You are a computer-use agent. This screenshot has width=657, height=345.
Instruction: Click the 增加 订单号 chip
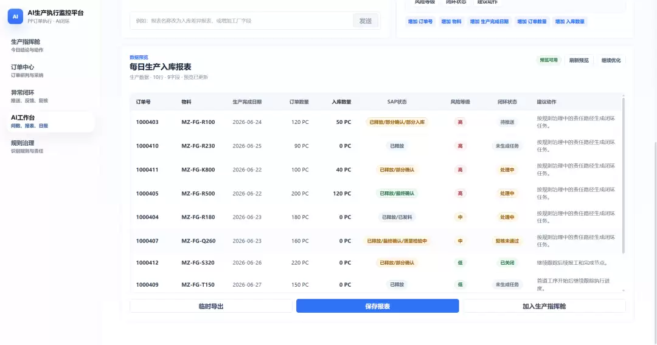[x=420, y=22]
